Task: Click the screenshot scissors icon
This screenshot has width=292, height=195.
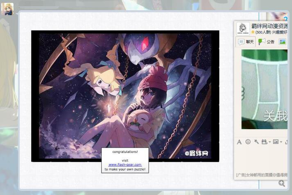Action: (264, 142)
